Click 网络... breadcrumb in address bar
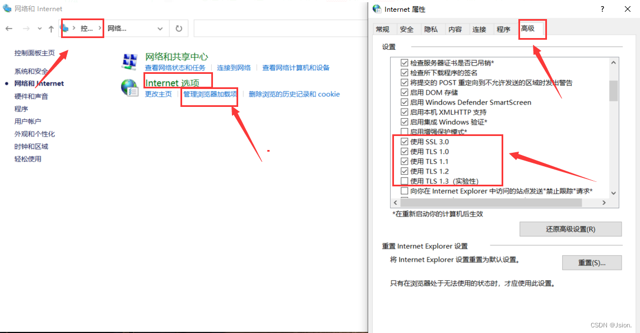 click(117, 29)
